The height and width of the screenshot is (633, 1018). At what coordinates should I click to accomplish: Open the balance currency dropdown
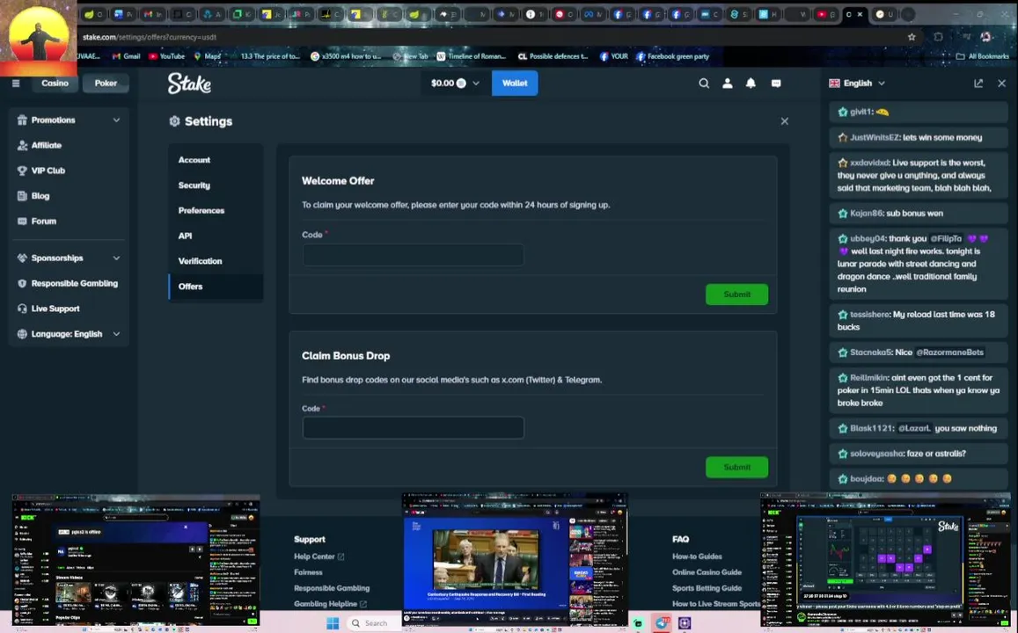(x=455, y=83)
